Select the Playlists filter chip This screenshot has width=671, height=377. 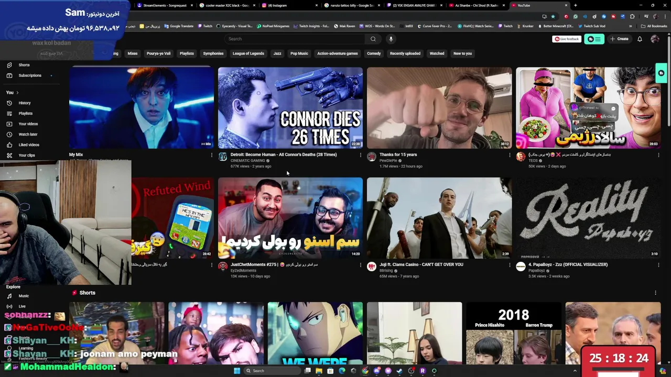point(187,53)
